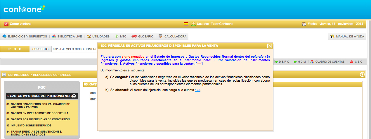This screenshot has width=371, height=139.
Task: Select 81. Gastos en operaciones de cobertura
Action: click(37, 113)
